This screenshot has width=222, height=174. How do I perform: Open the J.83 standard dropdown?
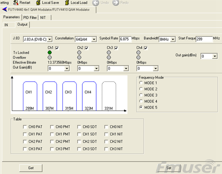pyautogui.click(x=50, y=39)
